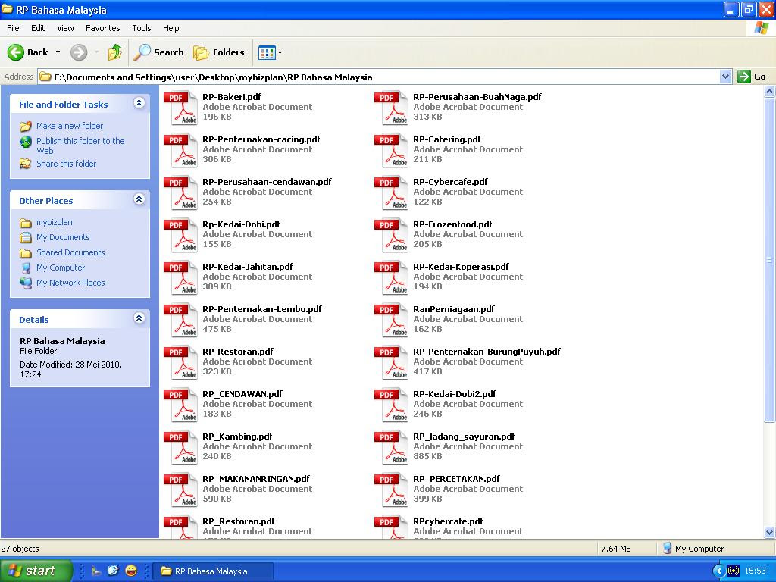Viewport: 776px width, 582px height.
Task: Open the View menu
Action: click(65, 28)
